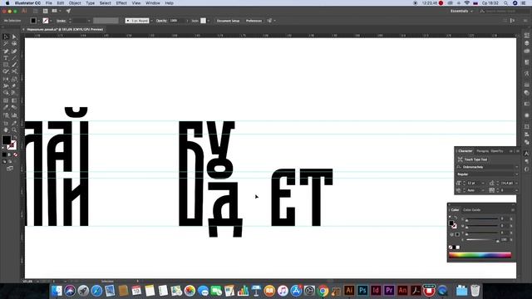The width and height of the screenshot is (532, 299).
Task: Open the File menu
Action: (x=49, y=3)
